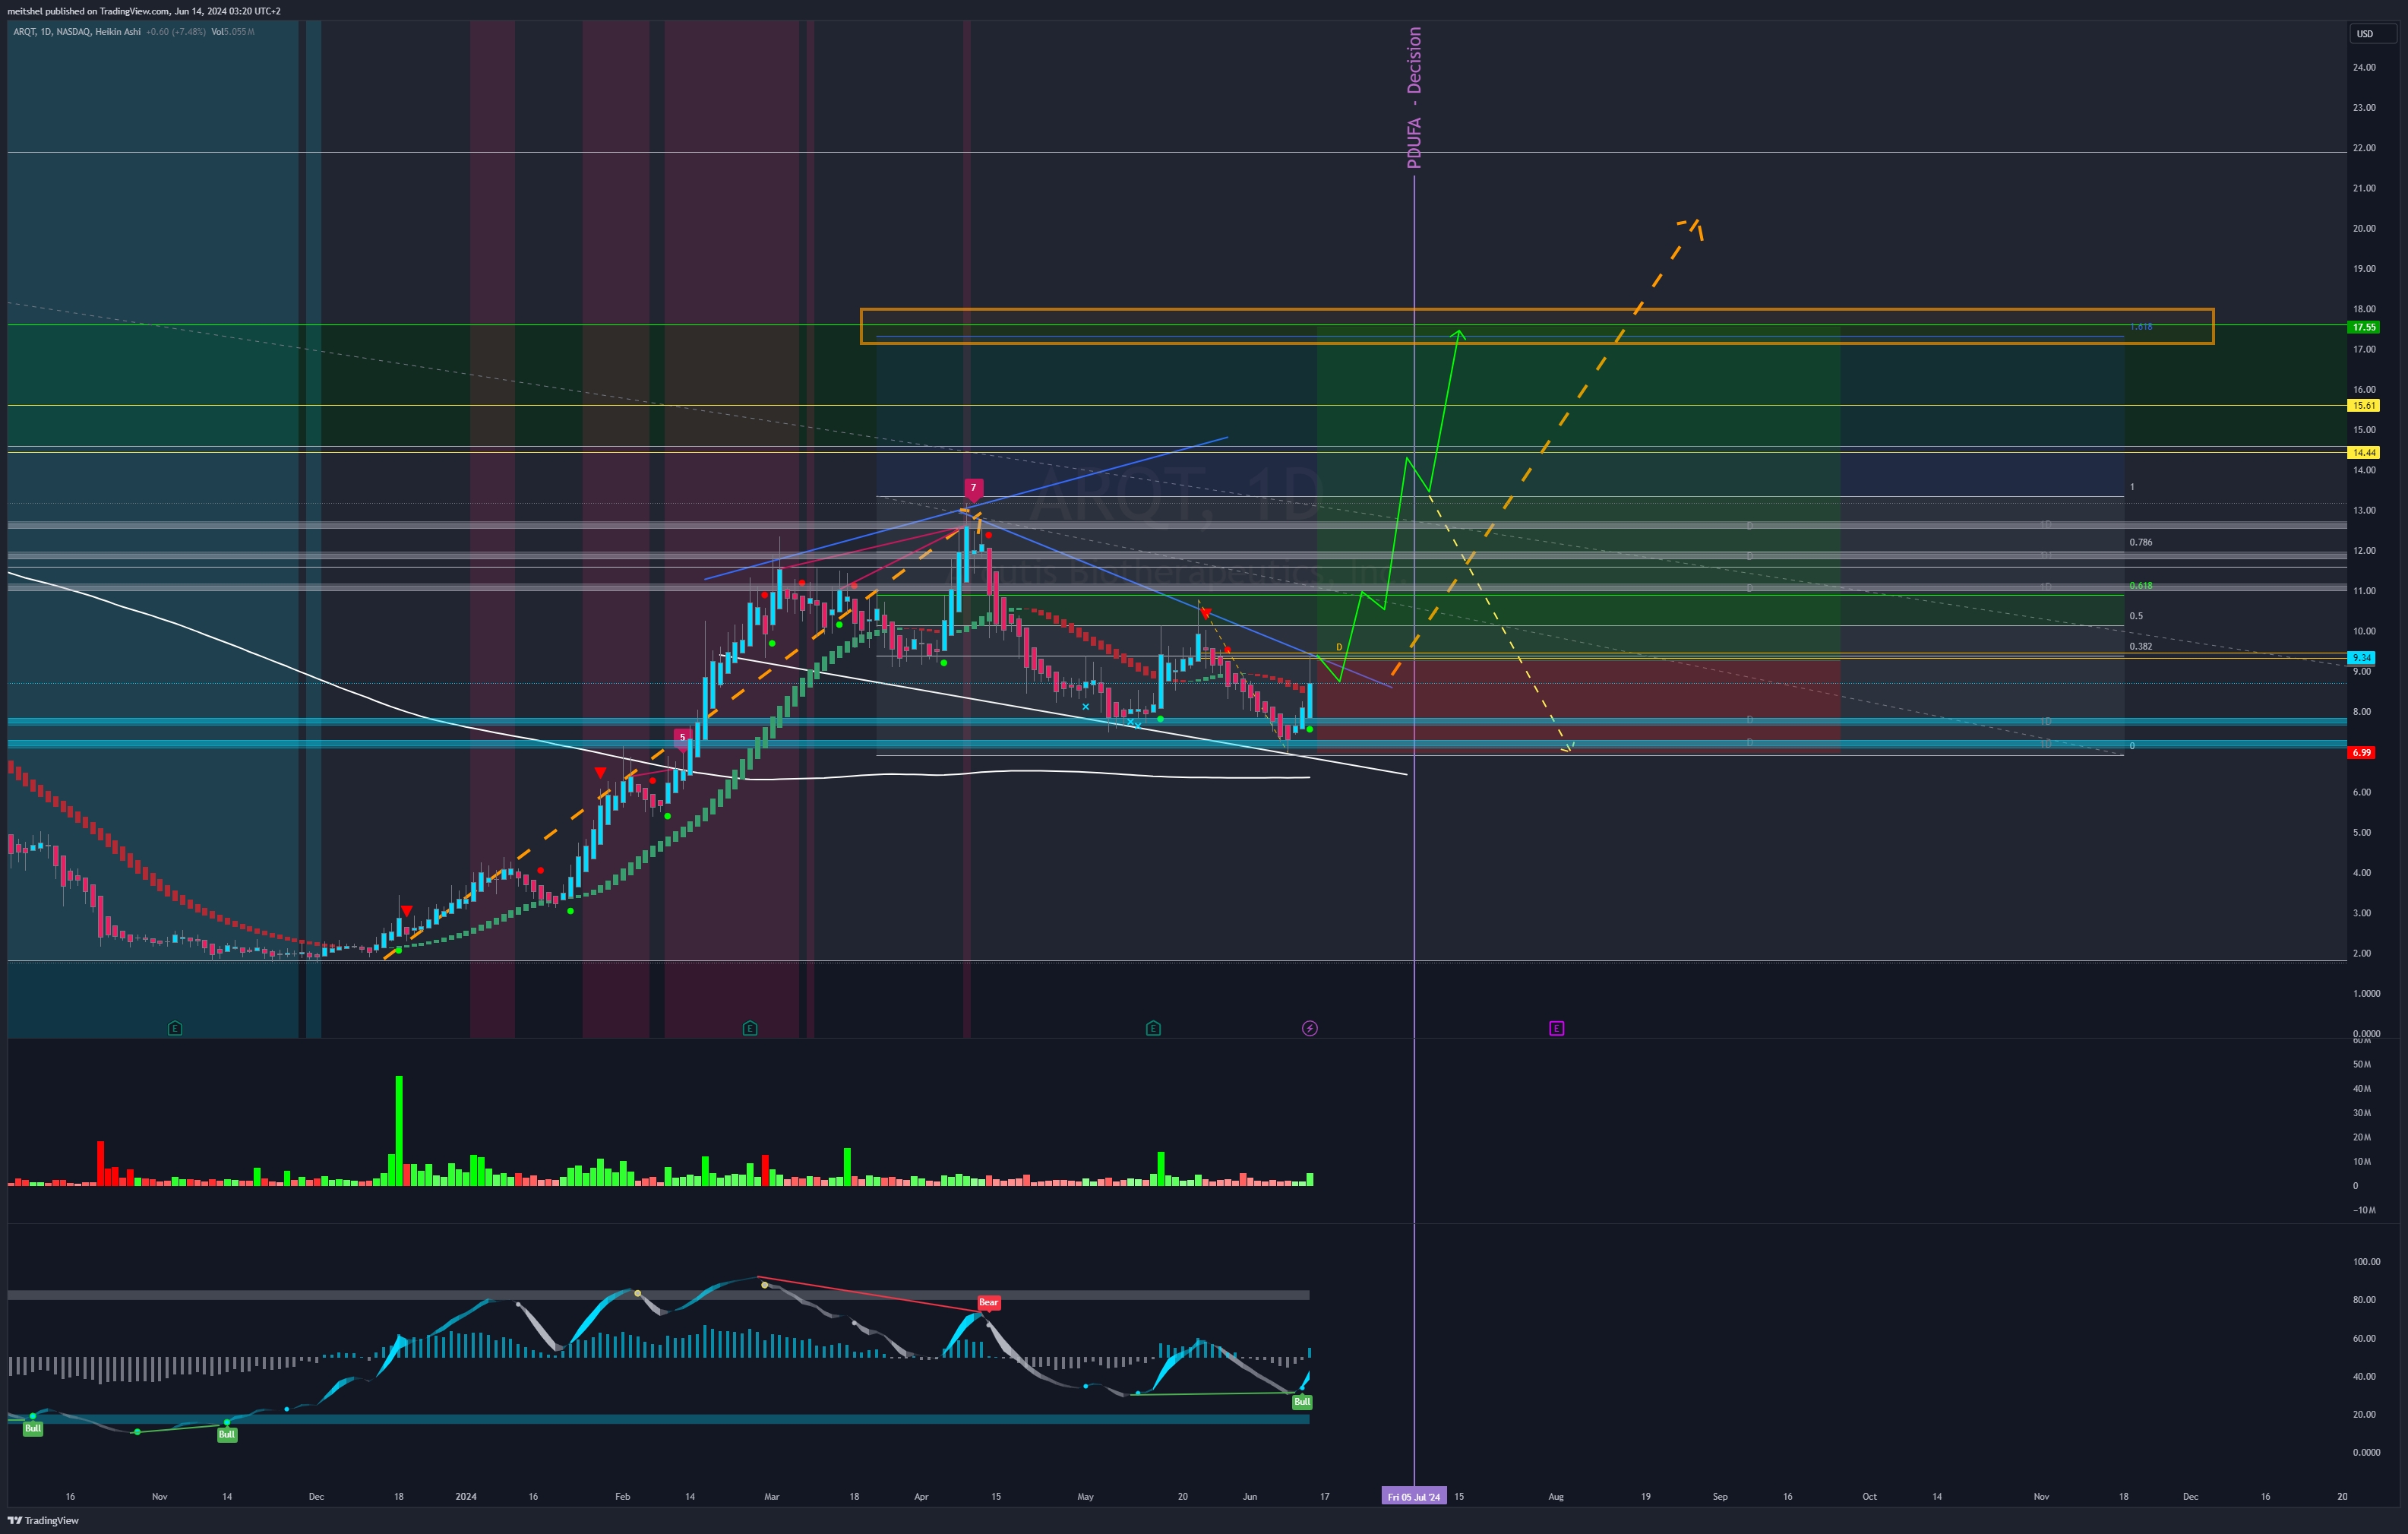Click the purple upcoming earnings E icon
The image size is (2408, 1534).
tap(1556, 1028)
